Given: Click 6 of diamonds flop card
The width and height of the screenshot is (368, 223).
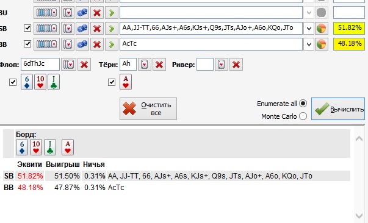Looking at the screenshot, I should pyautogui.click(x=27, y=82).
